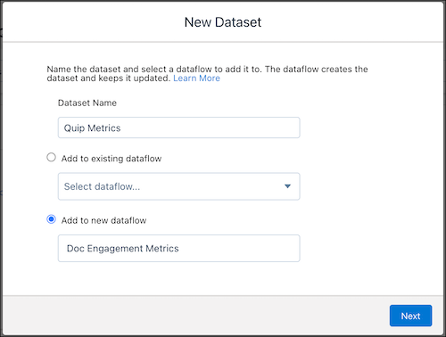446x337 pixels.
Task: Select the Add to new dataflow radio button
Action: tap(51, 219)
